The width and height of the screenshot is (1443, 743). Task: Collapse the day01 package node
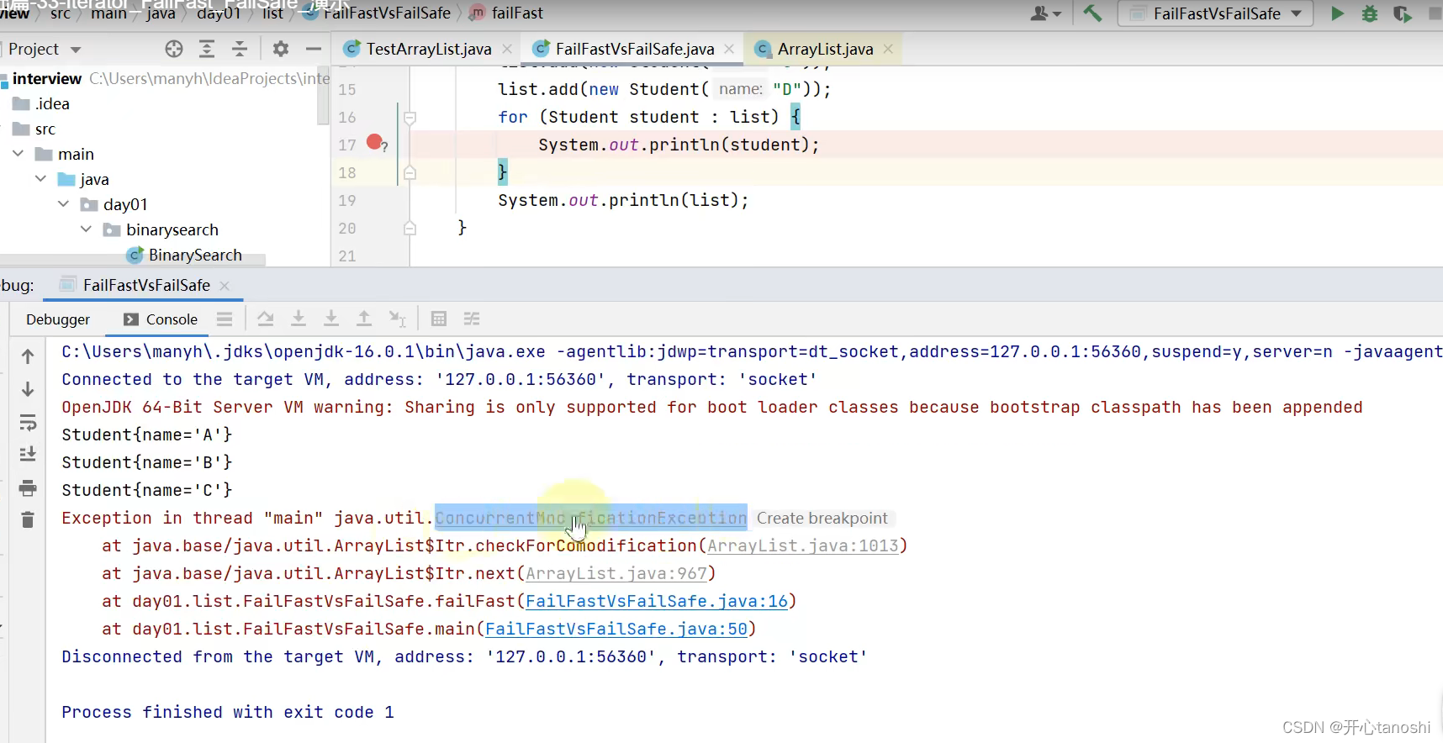coord(63,204)
